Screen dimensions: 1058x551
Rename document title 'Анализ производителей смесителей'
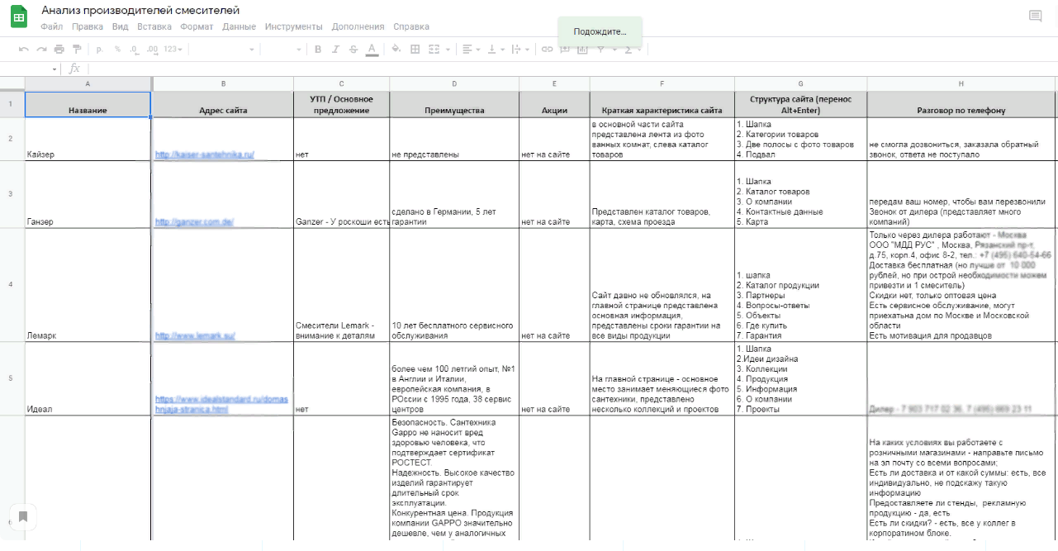point(140,10)
